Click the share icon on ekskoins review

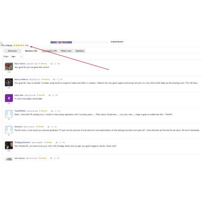(x=52, y=127)
